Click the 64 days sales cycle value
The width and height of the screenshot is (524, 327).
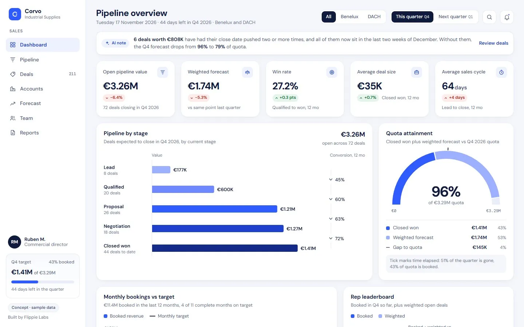point(454,86)
